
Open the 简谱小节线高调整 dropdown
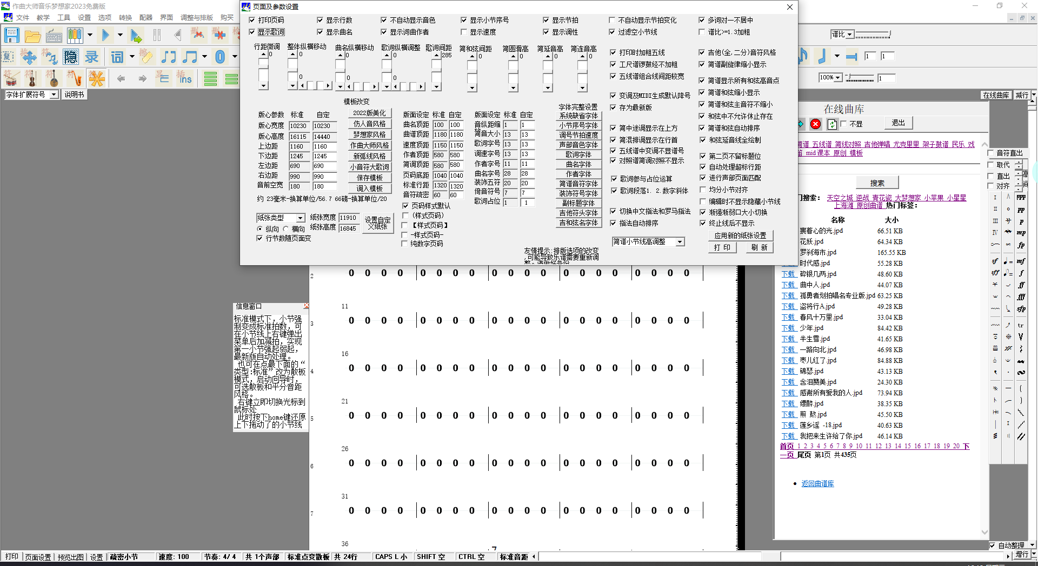pyautogui.click(x=648, y=241)
